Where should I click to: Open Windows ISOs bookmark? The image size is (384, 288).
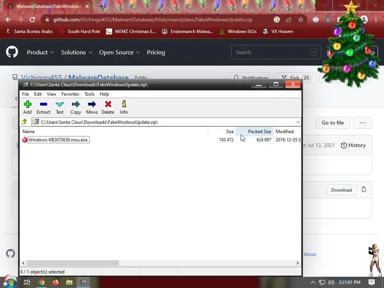[238, 31]
